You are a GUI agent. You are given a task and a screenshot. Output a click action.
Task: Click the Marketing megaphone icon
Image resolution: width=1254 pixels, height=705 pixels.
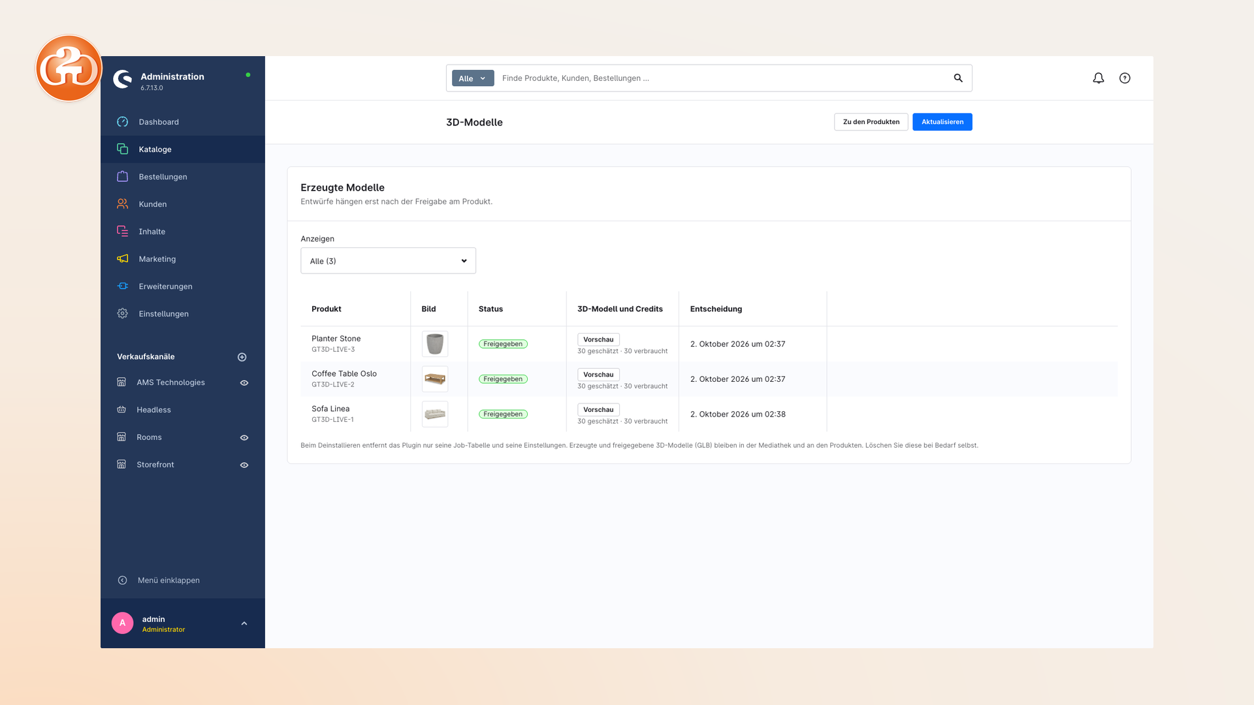pos(122,259)
